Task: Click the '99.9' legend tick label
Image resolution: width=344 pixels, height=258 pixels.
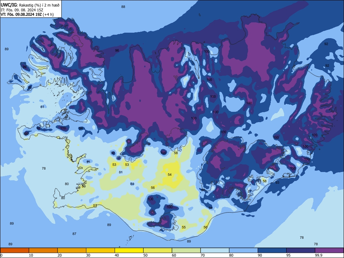Action: (x=318, y=255)
